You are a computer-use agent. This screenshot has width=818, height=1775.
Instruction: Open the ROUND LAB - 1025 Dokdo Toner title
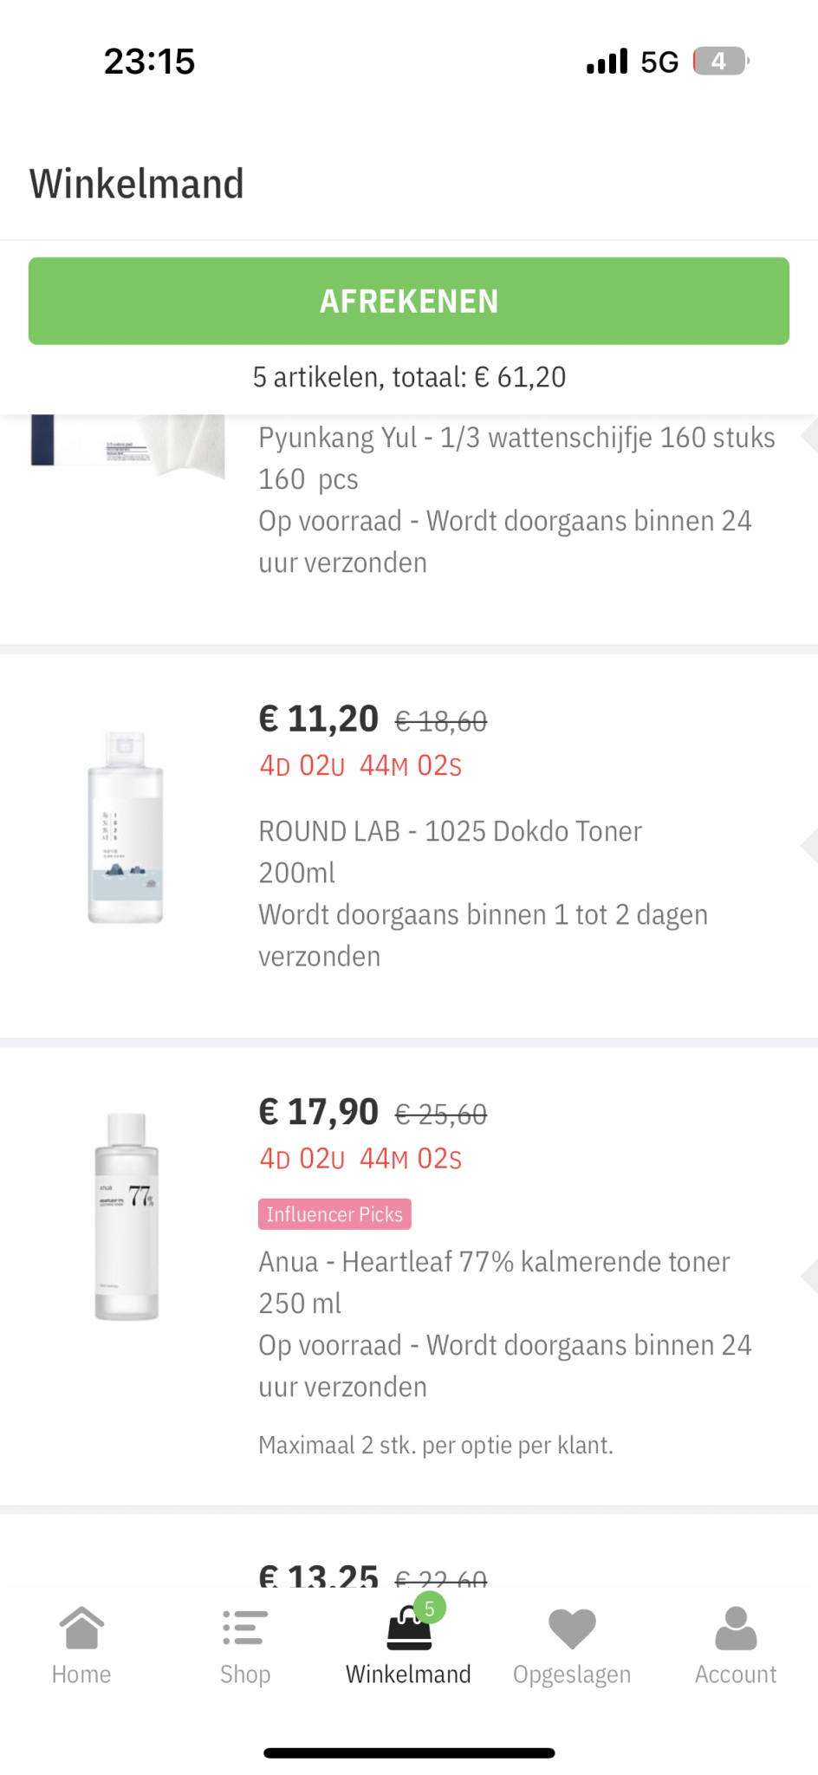coord(450,831)
